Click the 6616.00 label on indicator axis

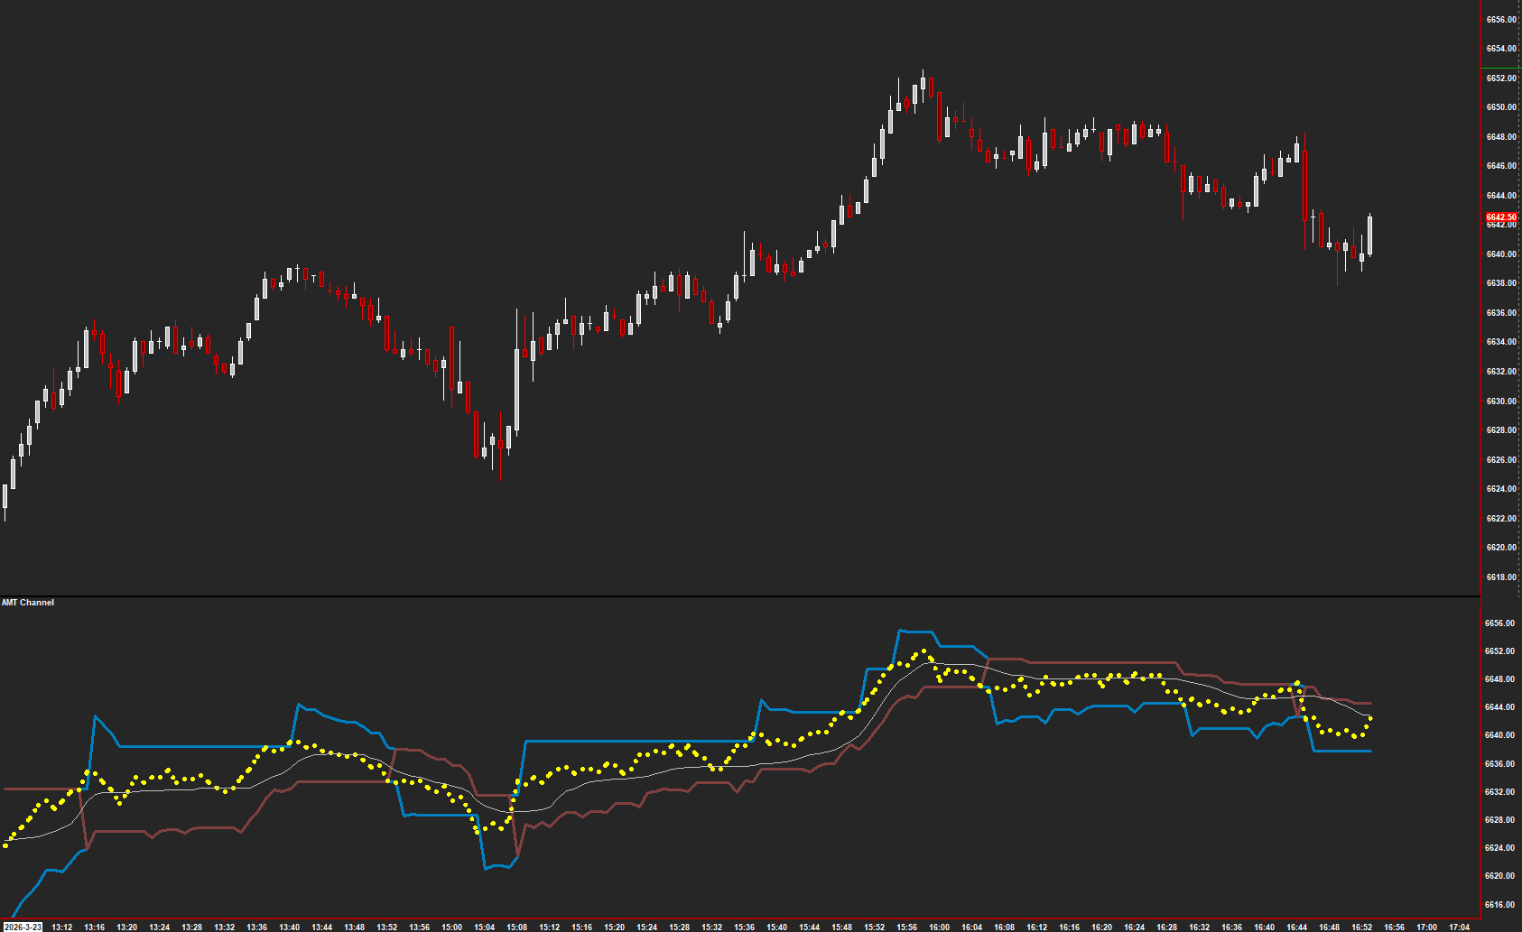pos(1499,905)
